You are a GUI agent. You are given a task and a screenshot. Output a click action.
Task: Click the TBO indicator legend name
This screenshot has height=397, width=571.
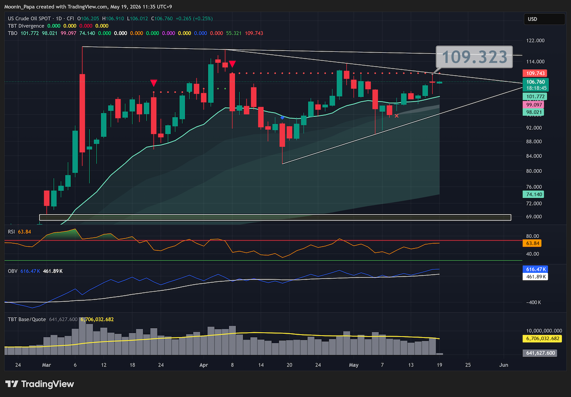tap(12, 33)
